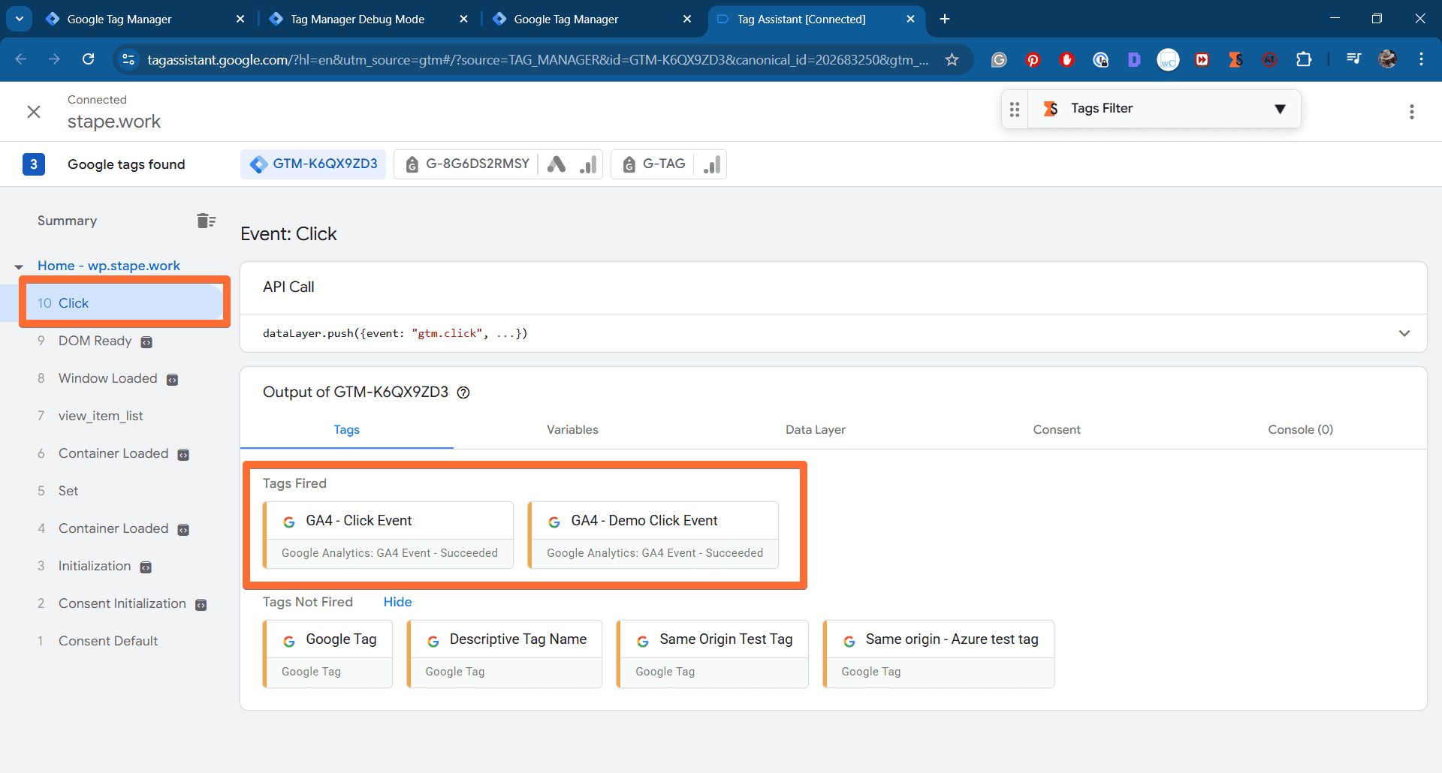
Task: Open the browser tab search caret
Action: (19, 19)
